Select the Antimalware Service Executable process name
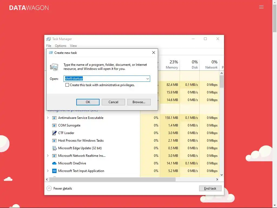 click(x=81, y=118)
